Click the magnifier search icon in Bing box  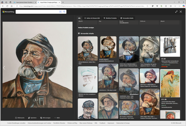pyautogui.click(x=64, y=12)
